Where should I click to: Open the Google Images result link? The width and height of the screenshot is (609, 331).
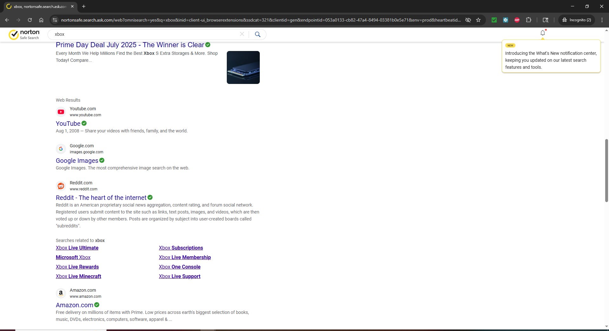pyautogui.click(x=77, y=161)
